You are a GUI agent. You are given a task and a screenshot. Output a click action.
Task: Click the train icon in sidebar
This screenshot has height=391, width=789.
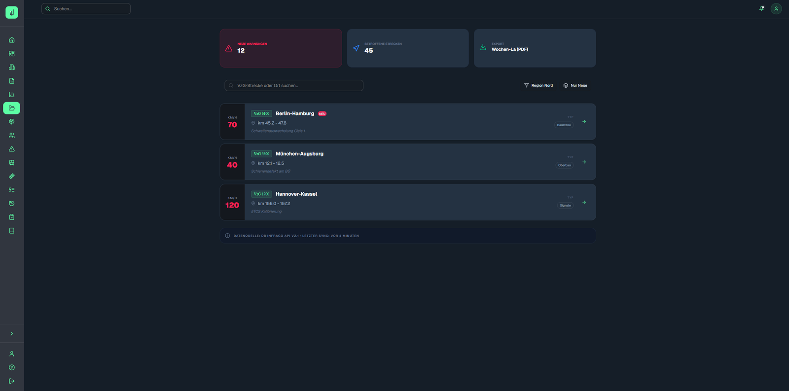point(12,163)
